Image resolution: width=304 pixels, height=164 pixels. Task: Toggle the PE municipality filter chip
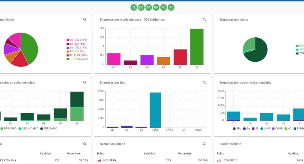click(164, 8)
